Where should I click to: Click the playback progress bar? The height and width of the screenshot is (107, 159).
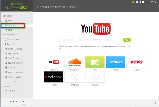(x=14, y=106)
